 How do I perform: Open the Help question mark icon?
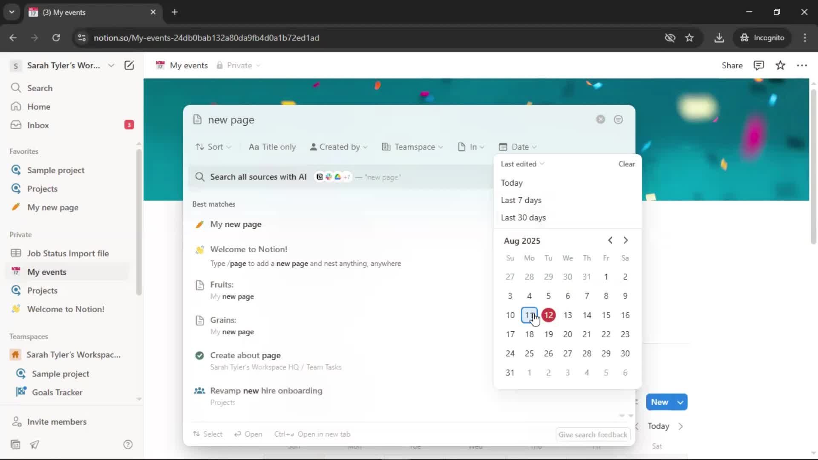click(x=128, y=445)
